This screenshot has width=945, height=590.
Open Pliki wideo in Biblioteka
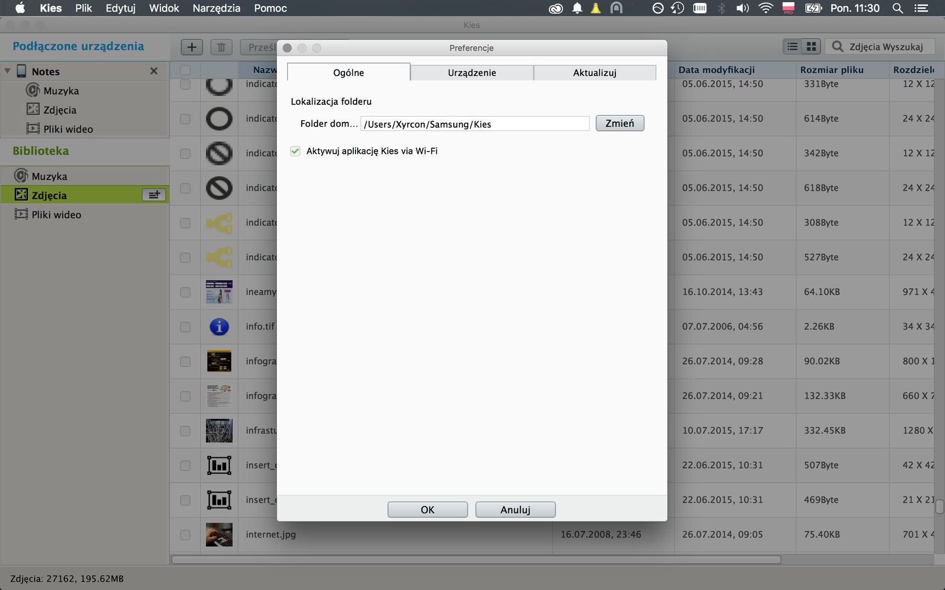56,215
